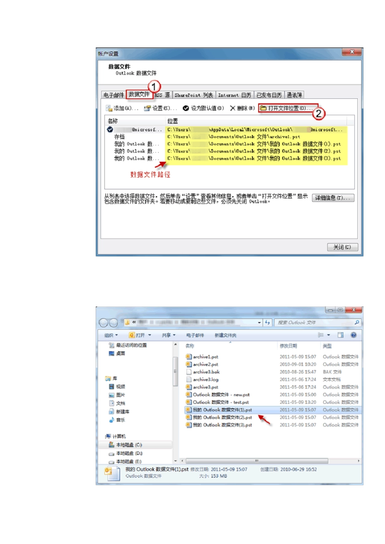The width and height of the screenshot is (385, 544).
Task: Click the Explorer back navigation arrow
Action: 103,323
